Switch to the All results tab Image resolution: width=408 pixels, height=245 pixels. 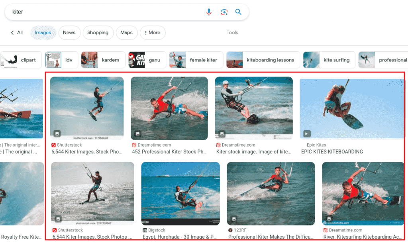click(20, 33)
